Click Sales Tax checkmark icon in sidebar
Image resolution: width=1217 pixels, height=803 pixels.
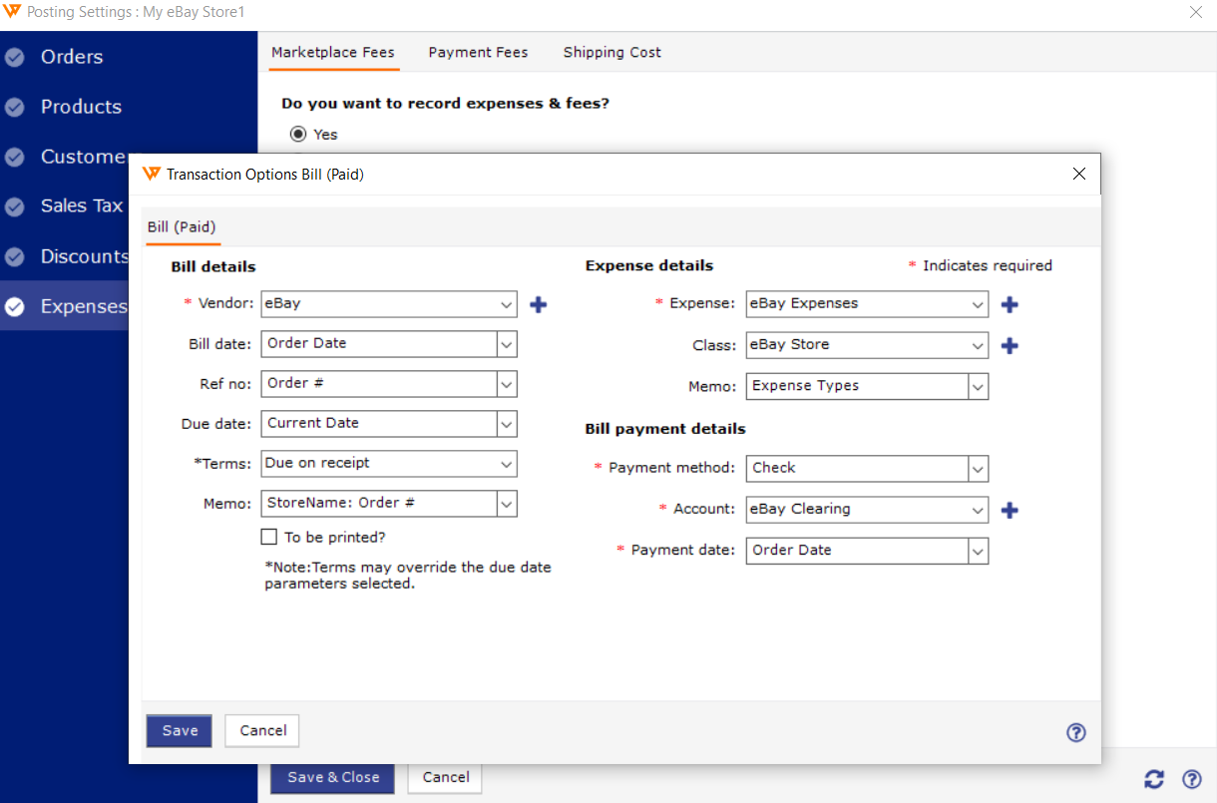[15, 206]
